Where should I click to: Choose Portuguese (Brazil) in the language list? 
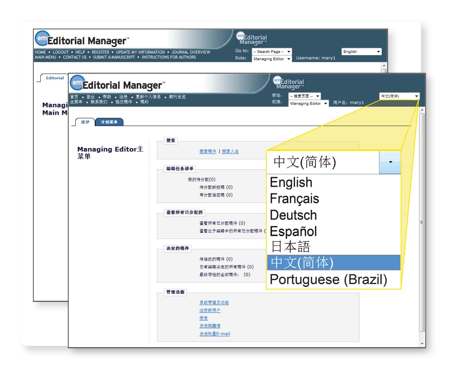[x=328, y=280]
